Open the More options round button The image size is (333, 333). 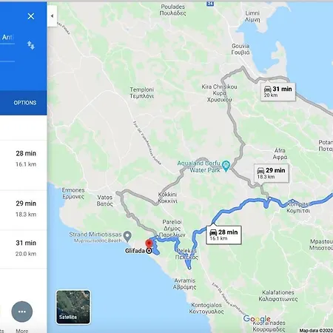[22, 312]
